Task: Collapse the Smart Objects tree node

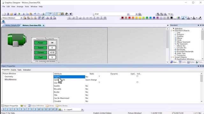Action: [171, 57]
